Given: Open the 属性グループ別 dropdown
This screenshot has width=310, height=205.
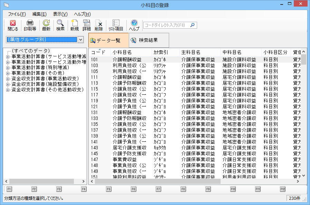Looking at the screenshot, I should 80,40.
